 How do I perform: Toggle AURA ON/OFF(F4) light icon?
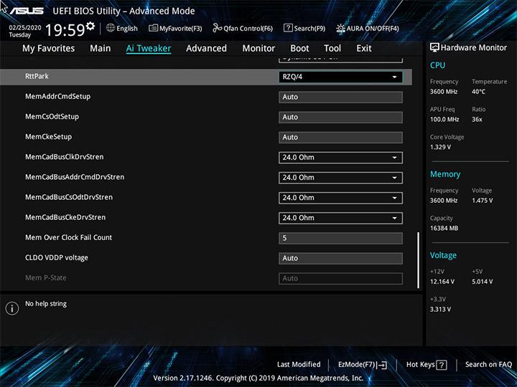(340, 28)
